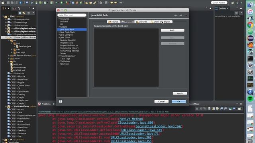Expand Validation in Properties tree

point(59,61)
